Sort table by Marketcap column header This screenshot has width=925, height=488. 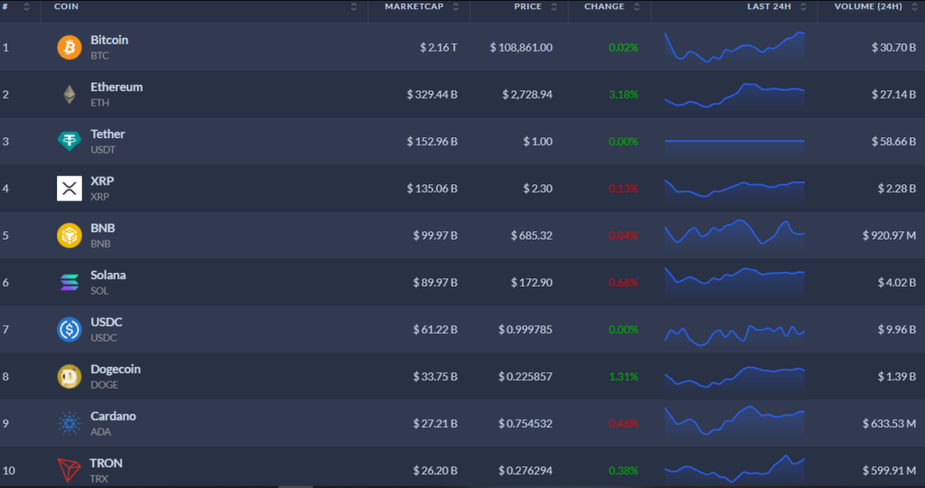[x=413, y=7]
